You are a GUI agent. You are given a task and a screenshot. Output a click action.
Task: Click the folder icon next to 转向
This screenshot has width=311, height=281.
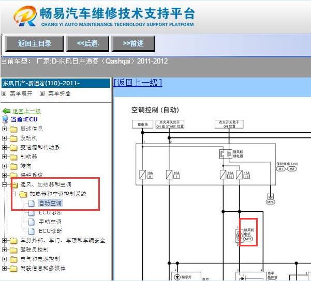[x=13, y=166]
